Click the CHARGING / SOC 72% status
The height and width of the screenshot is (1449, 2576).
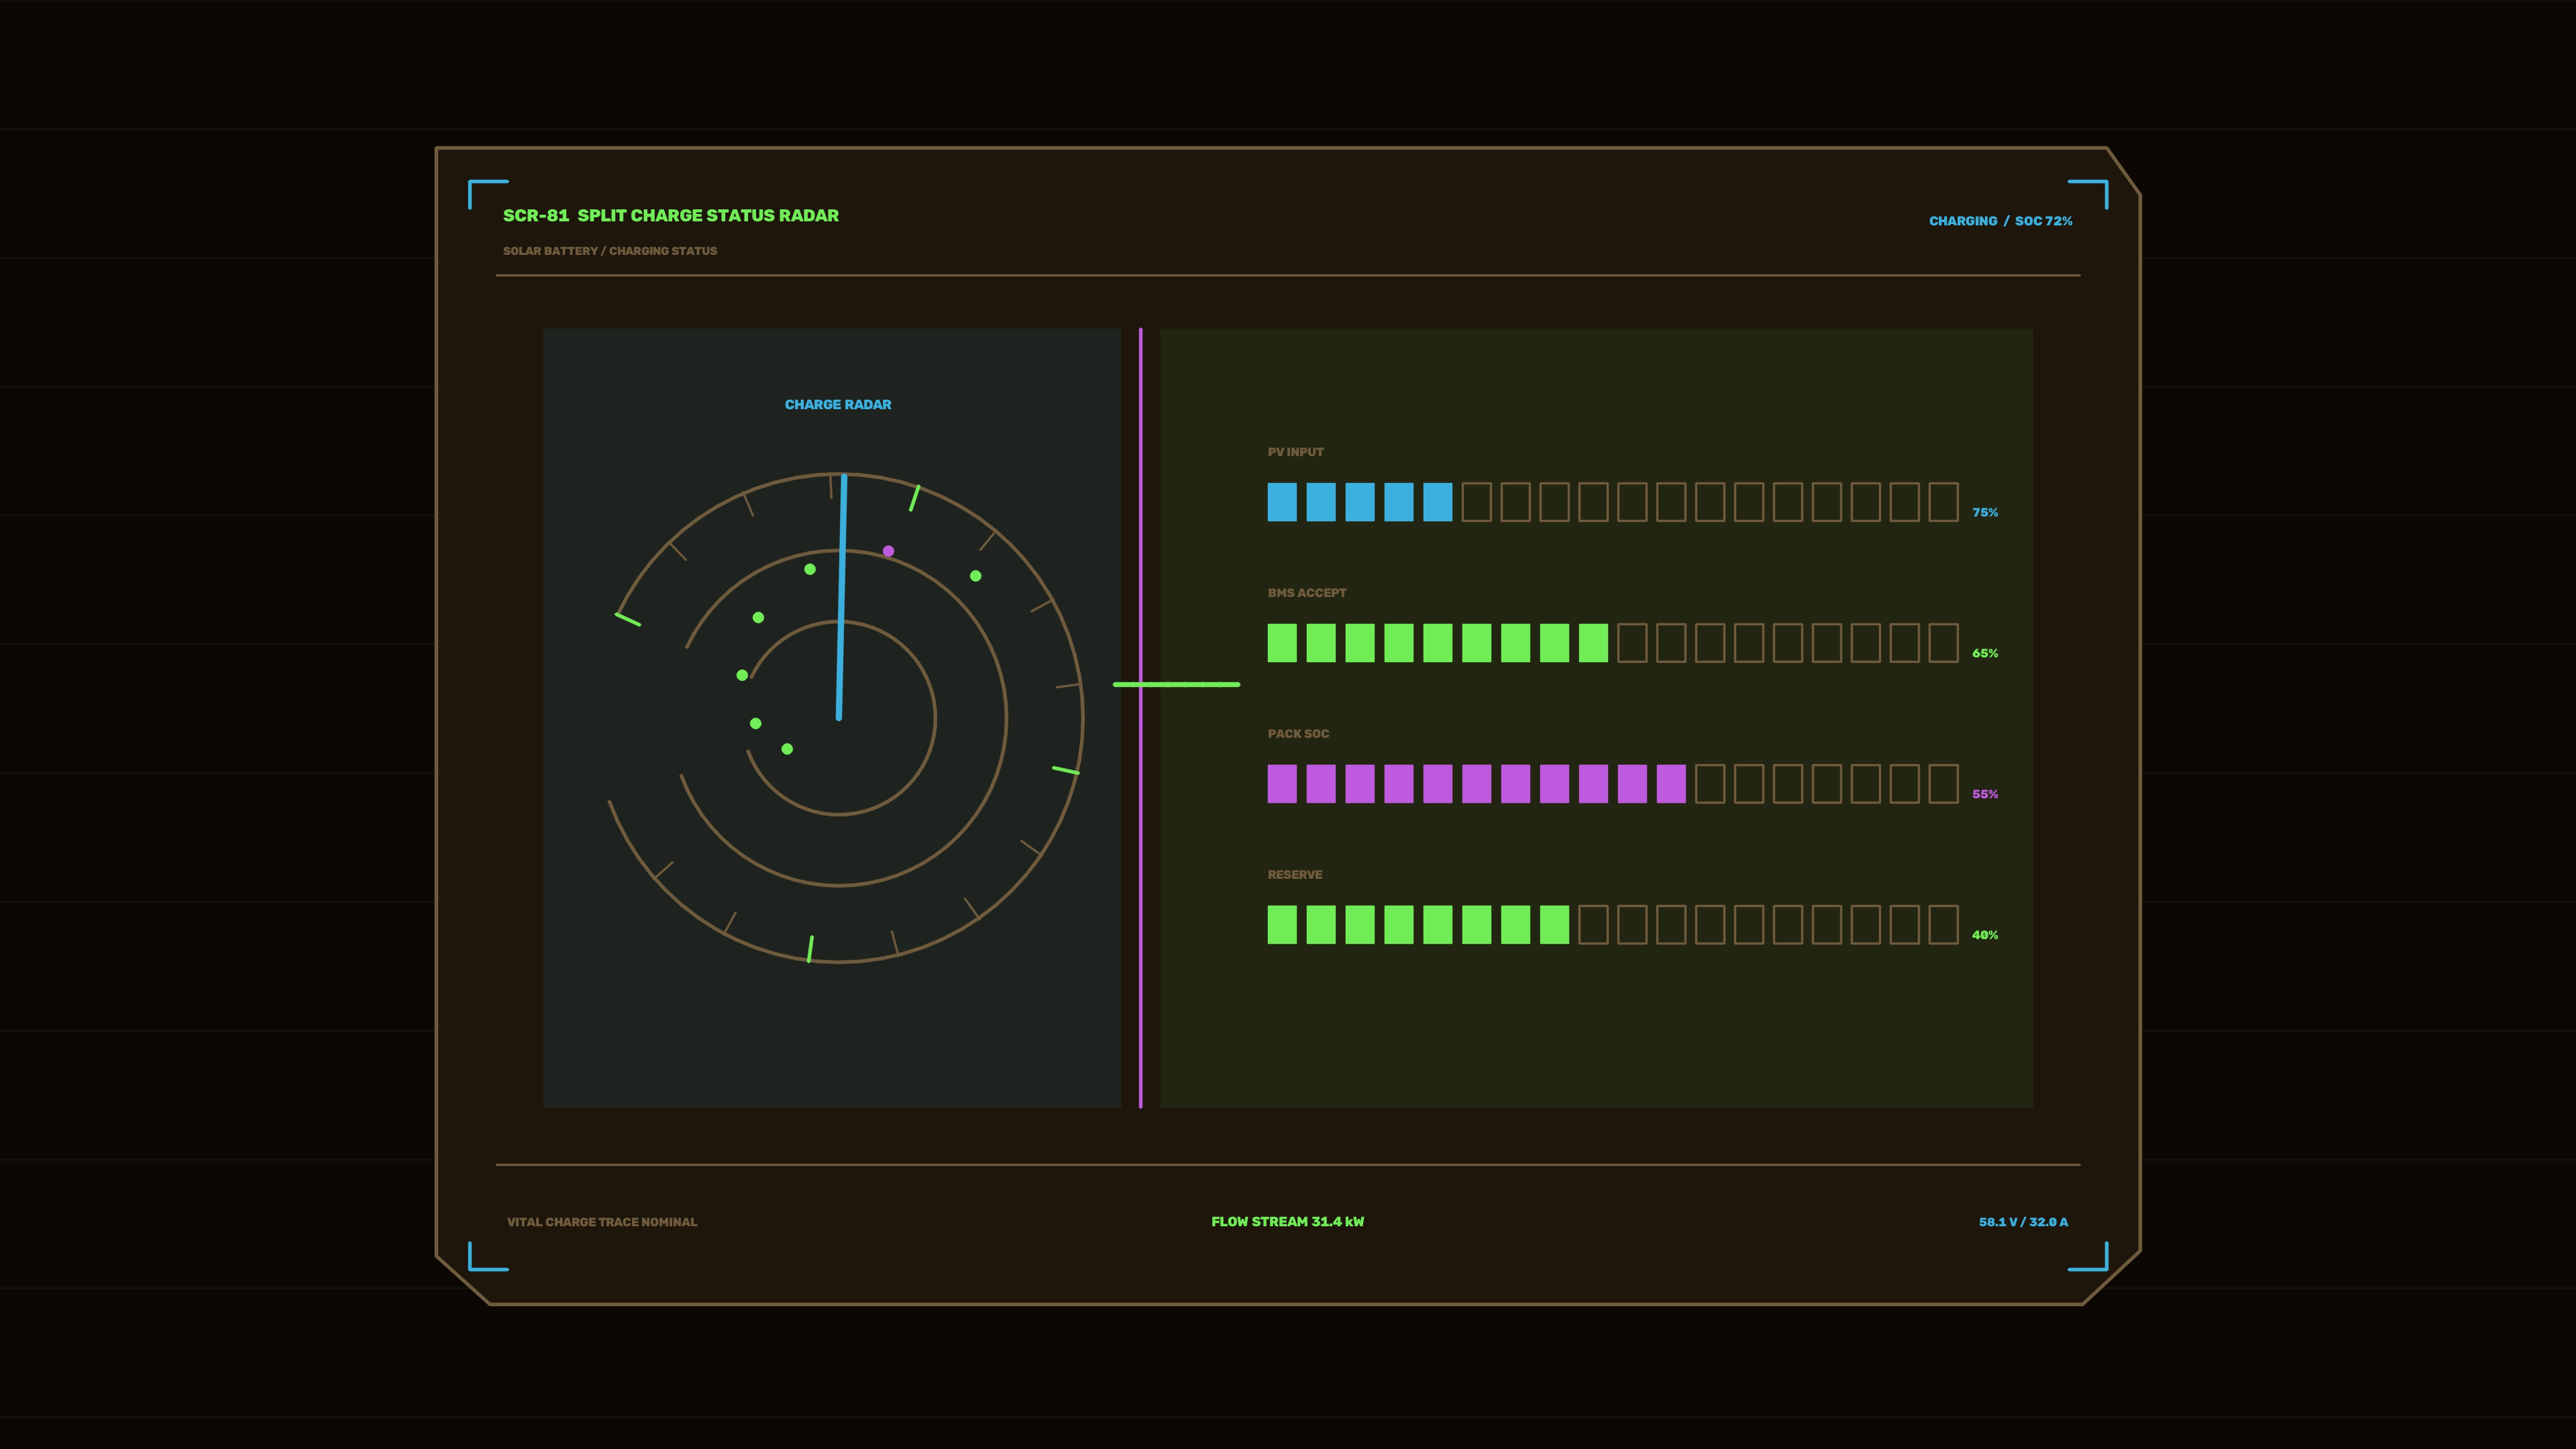point(2000,221)
